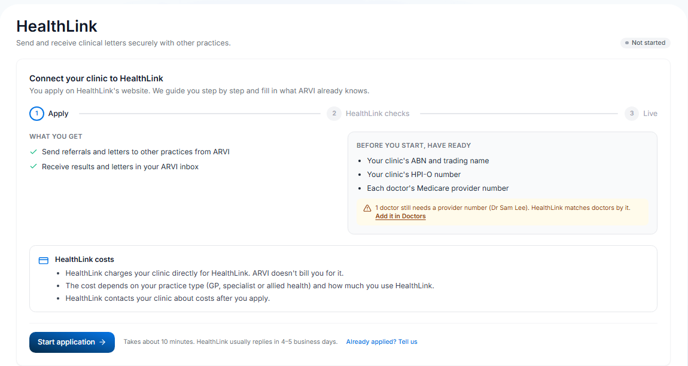Click the credit card icon beside HealthLink costs
Viewport: 688px width, 366px height.
point(44,260)
